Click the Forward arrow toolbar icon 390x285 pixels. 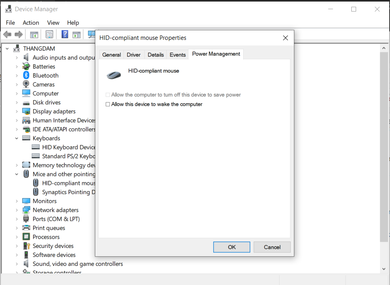19,34
